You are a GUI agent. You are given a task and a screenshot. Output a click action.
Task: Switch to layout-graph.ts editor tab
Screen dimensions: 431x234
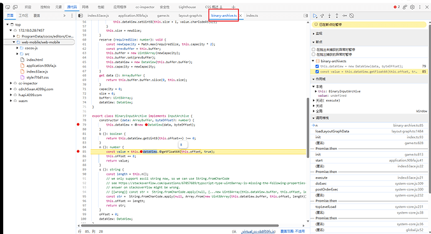point(191,16)
